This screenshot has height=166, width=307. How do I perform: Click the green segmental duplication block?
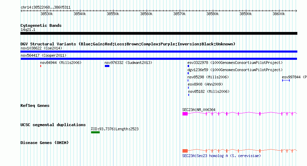tap(95, 132)
